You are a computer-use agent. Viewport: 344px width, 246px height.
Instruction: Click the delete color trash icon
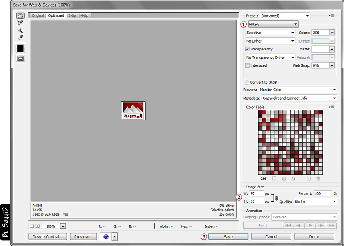(x=318, y=178)
